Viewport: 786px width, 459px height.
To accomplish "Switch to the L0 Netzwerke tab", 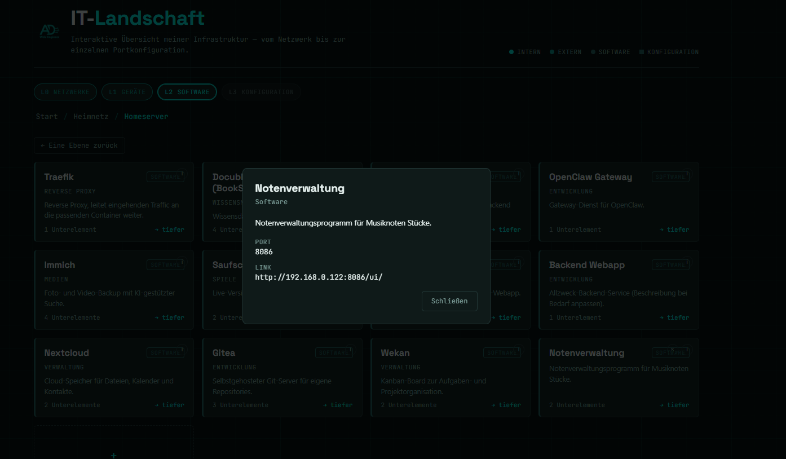I will 65,92.
